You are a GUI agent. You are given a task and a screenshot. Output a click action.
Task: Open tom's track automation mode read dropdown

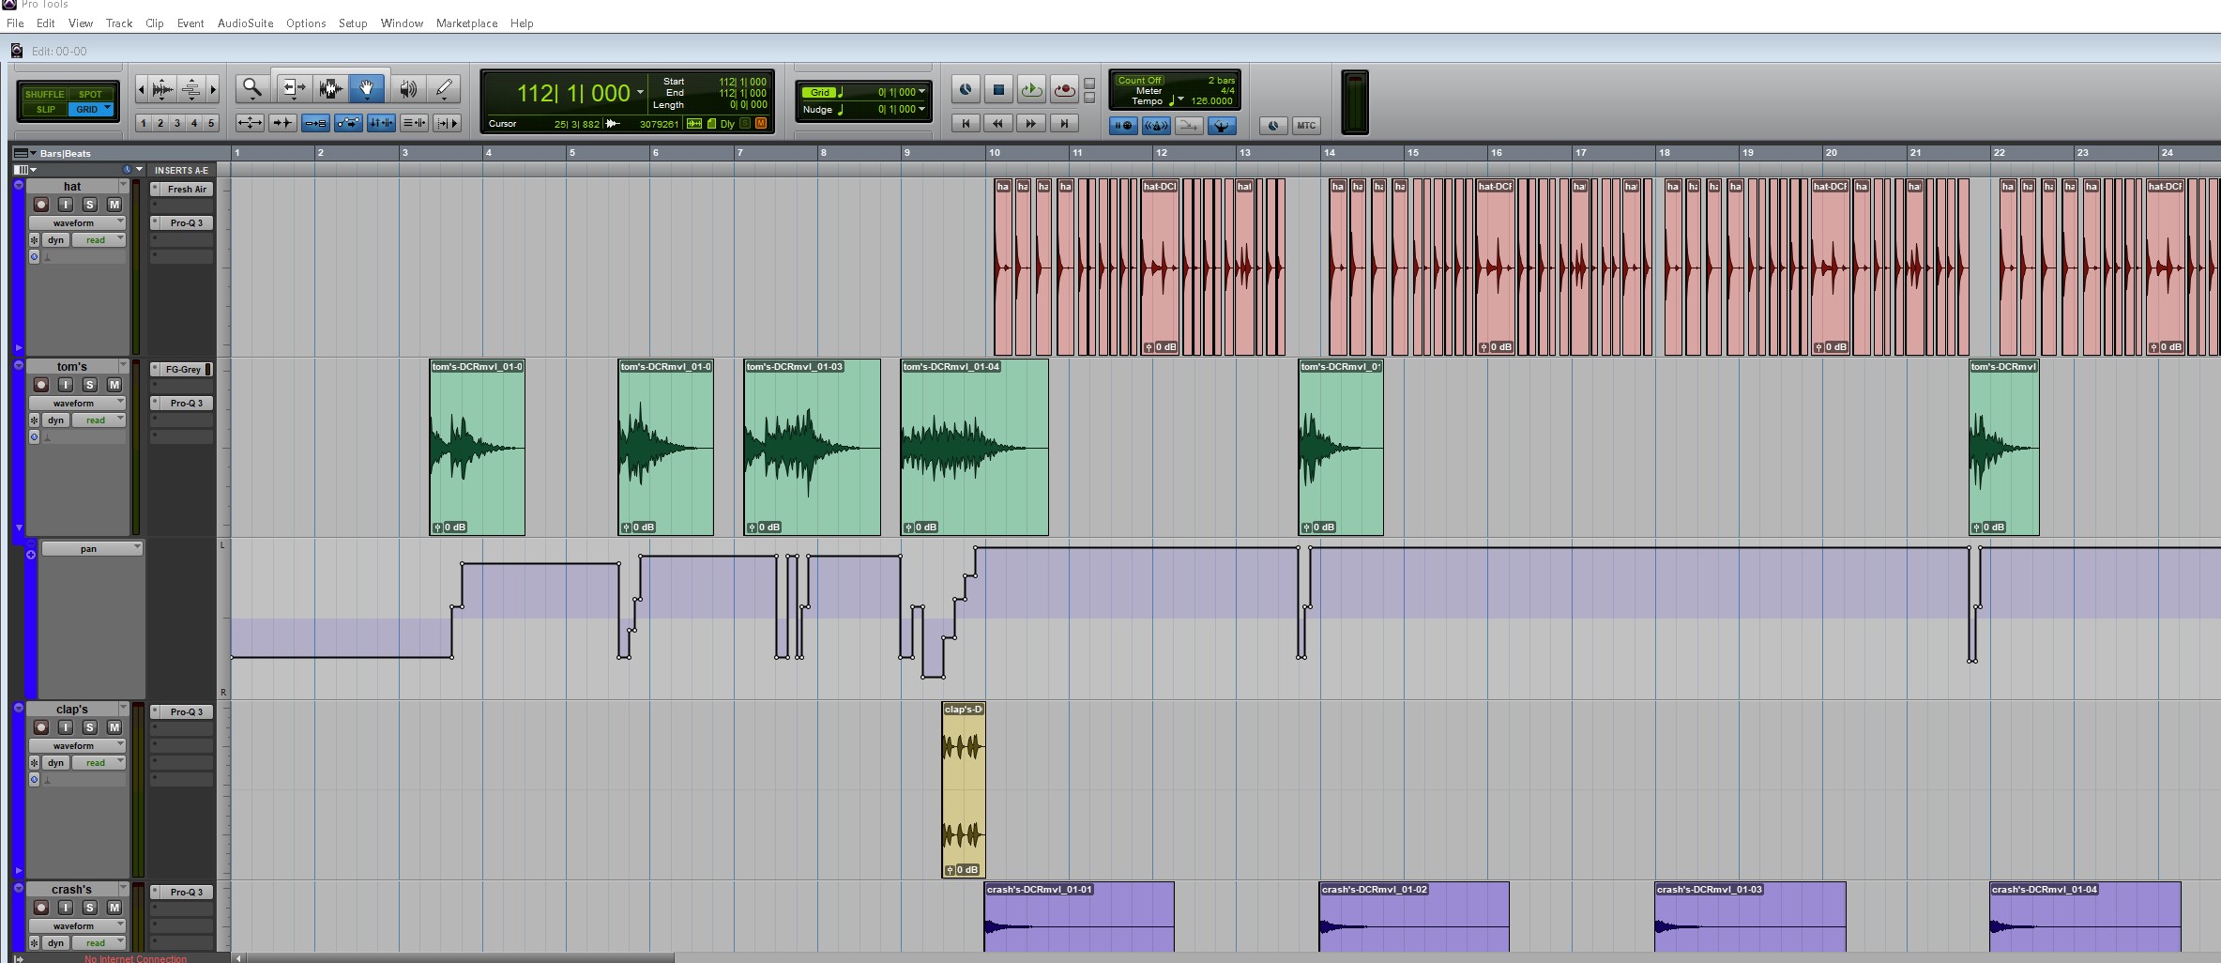(x=99, y=420)
